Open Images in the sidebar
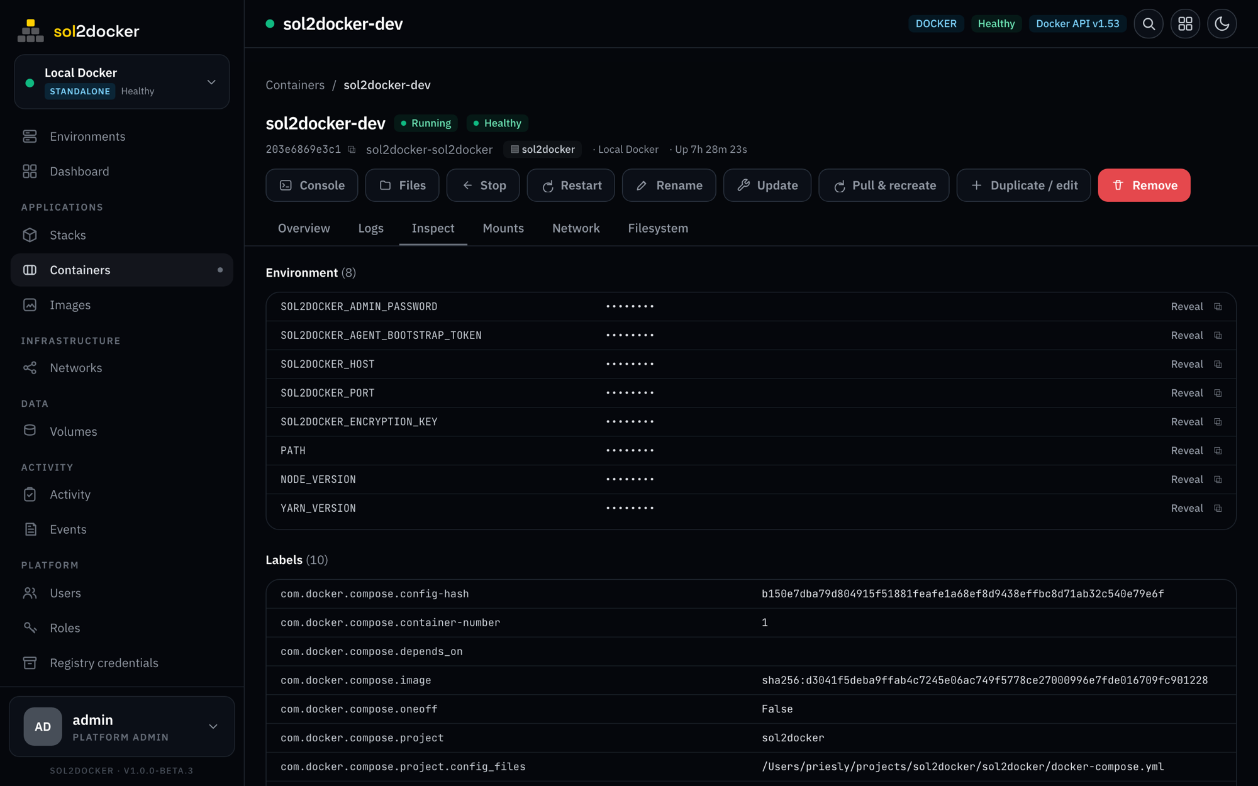The height and width of the screenshot is (786, 1258). [x=122, y=305]
